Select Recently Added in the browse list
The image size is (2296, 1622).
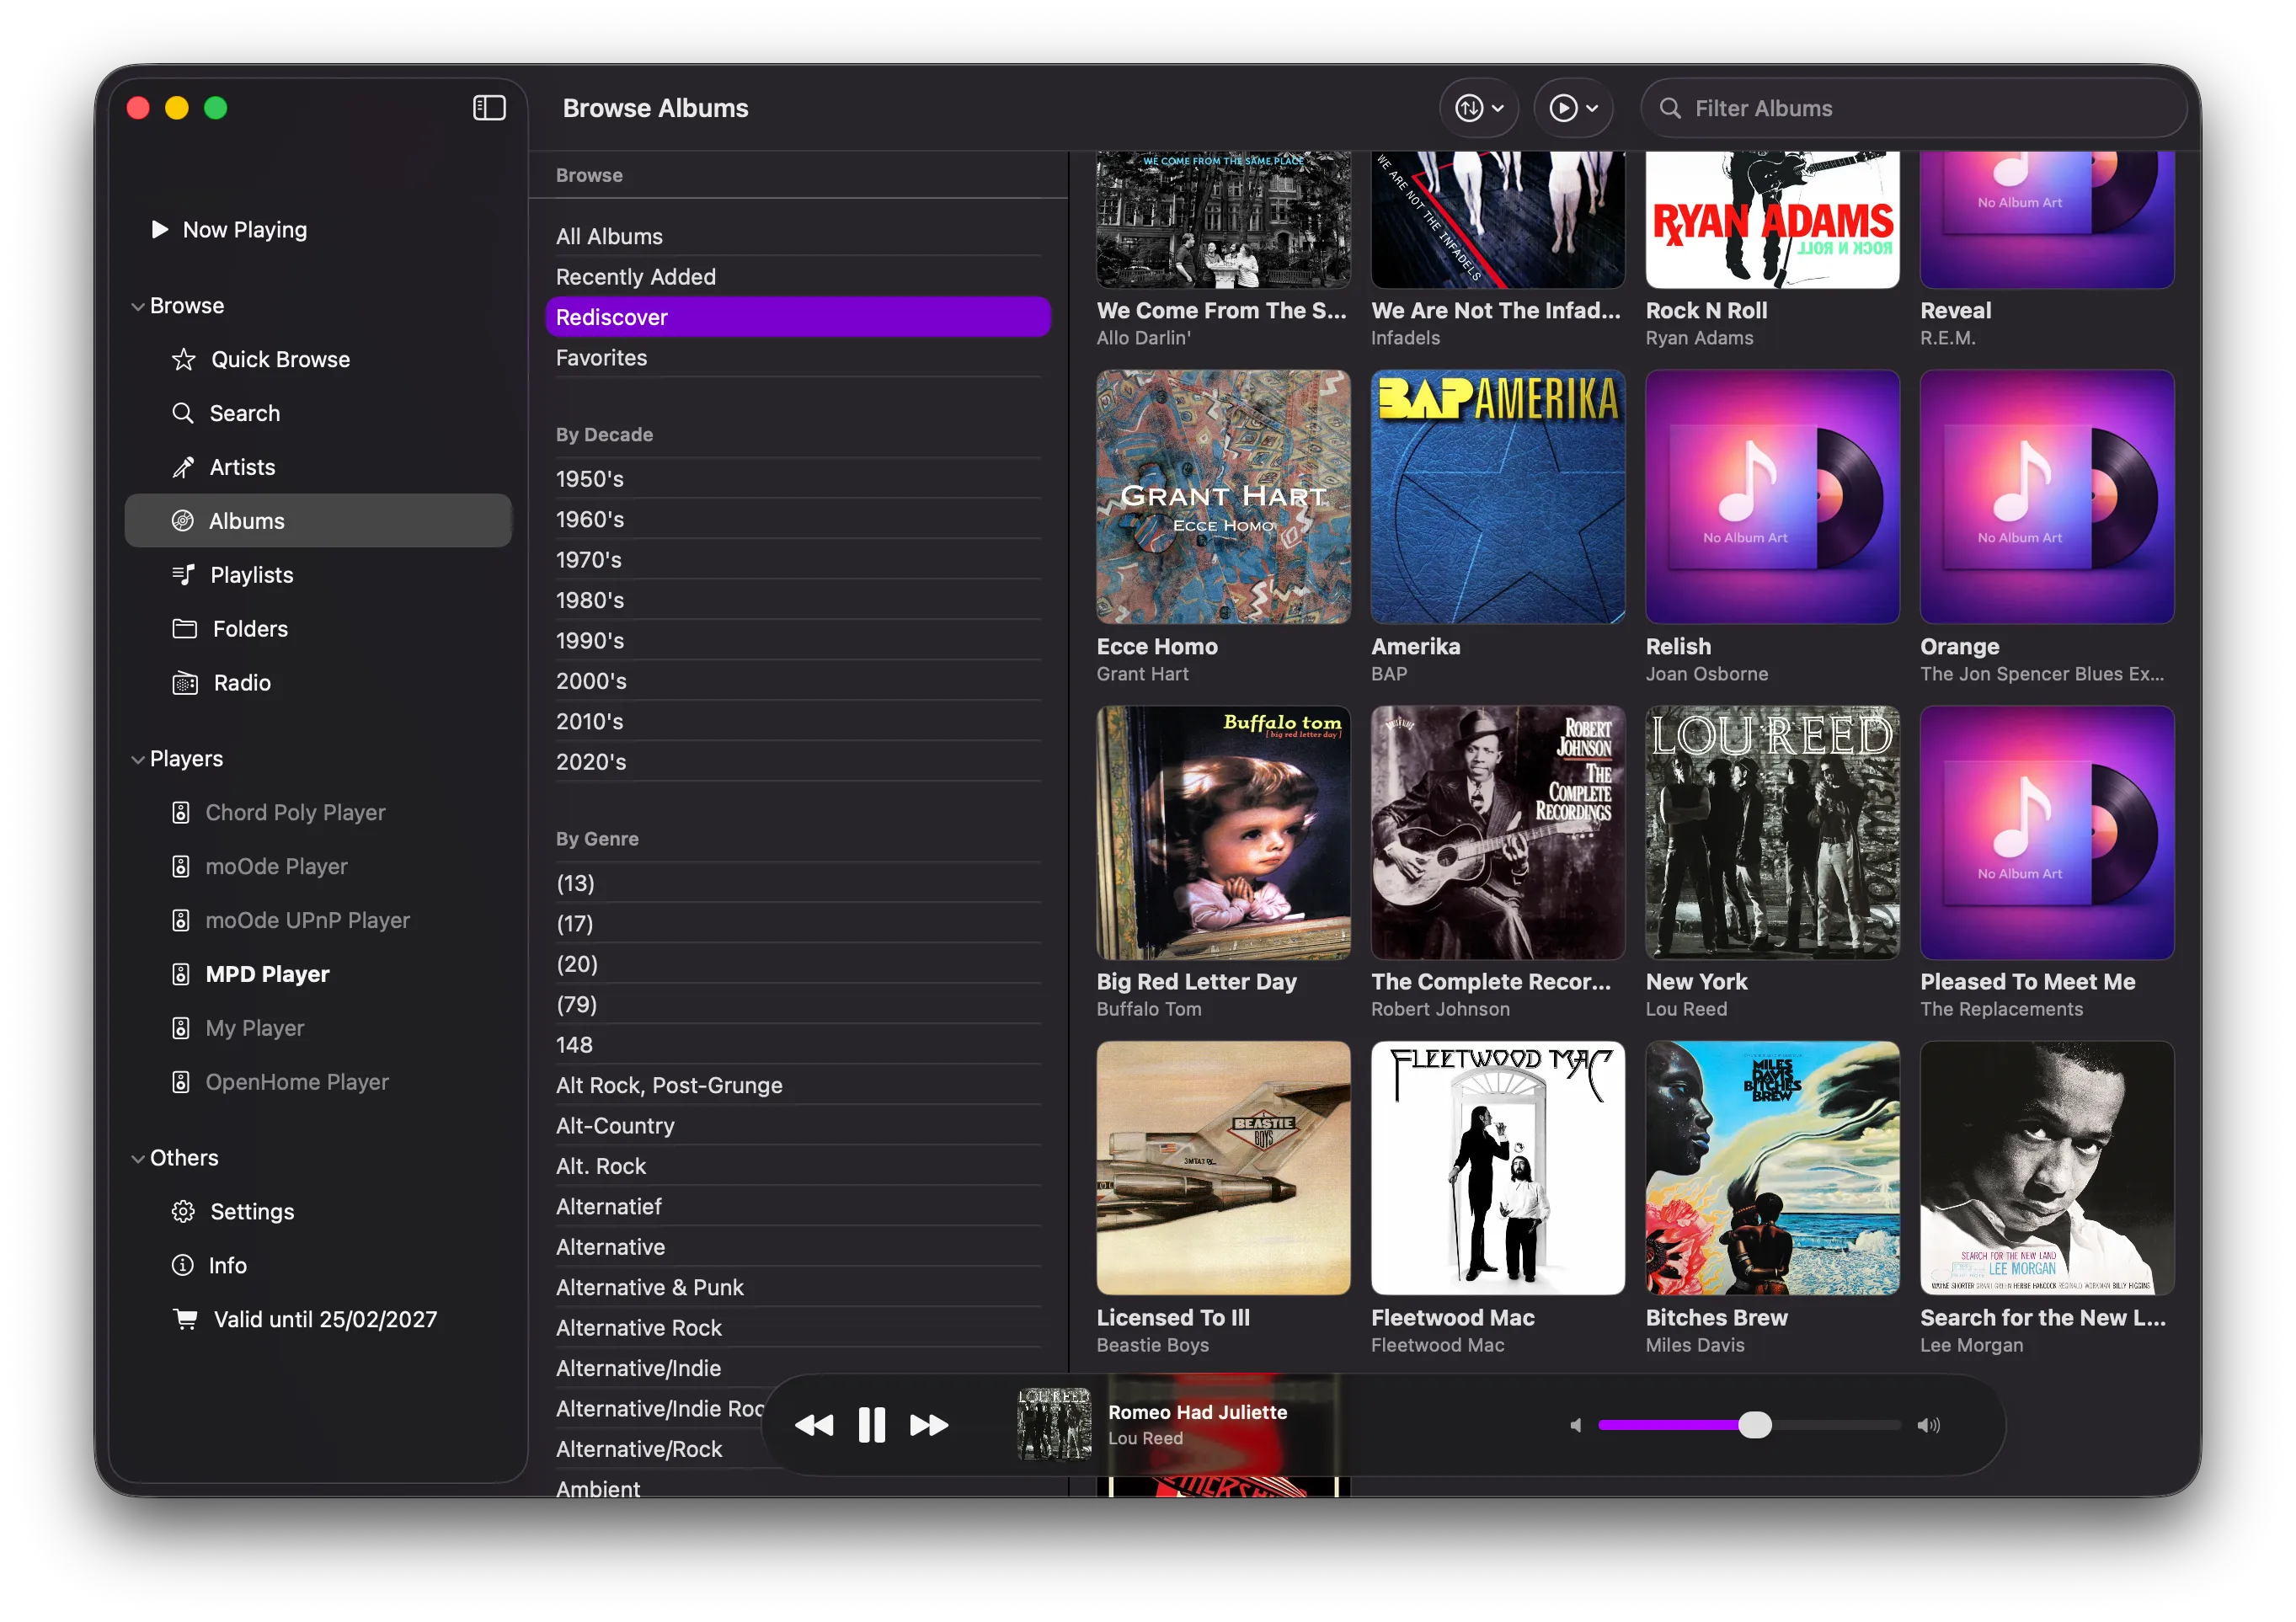[x=636, y=277]
